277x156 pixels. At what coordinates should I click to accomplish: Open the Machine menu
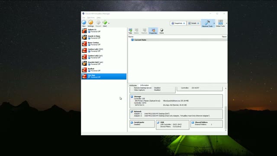pos(91,18)
